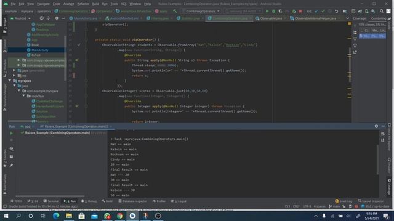
Task: Open Microsoft Edge from taskbar
Action: pyautogui.click(x=56, y=215)
